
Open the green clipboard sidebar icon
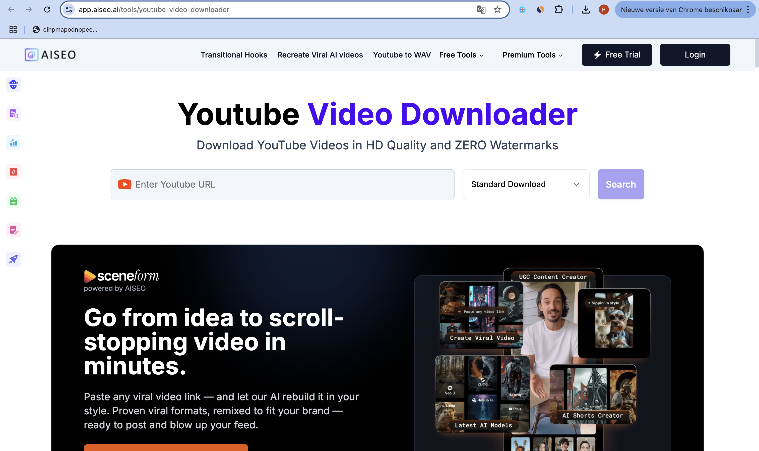tap(13, 201)
